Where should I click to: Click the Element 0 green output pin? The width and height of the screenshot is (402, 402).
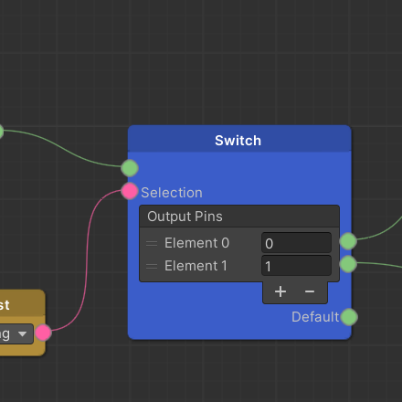[348, 241]
